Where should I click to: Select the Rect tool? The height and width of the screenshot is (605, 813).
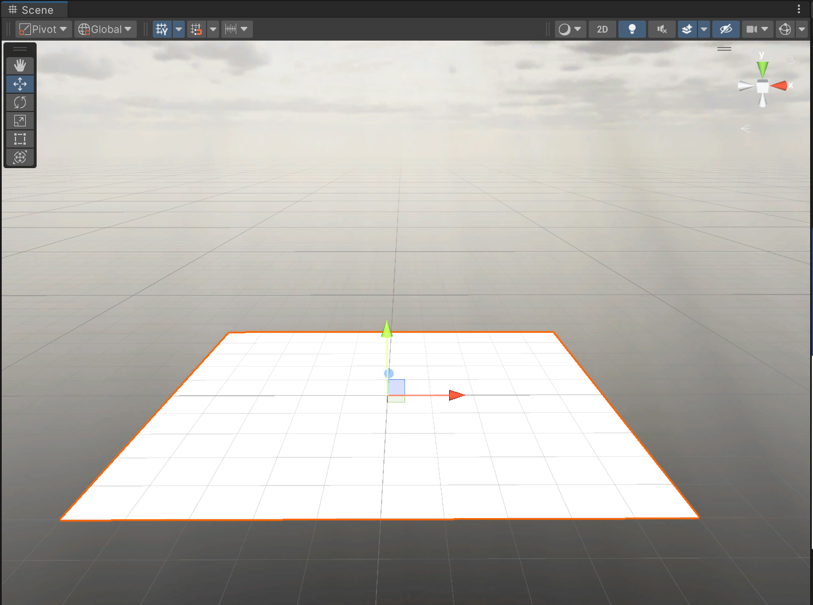[x=20, y=139]
